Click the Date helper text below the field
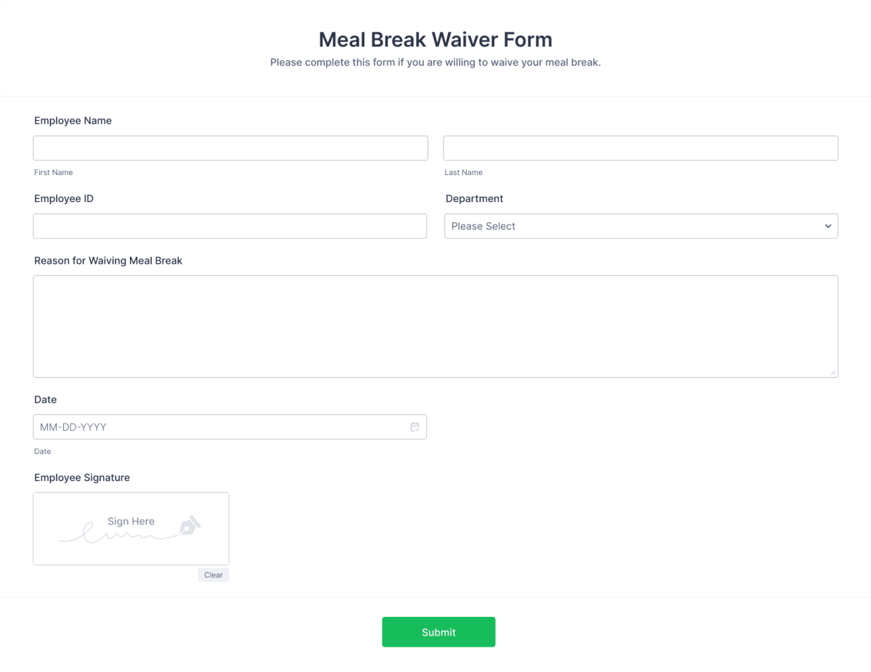This screenshot has height=672, width=871. 42,451
